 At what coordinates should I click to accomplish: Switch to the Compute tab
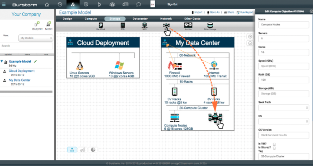[91, 19]
